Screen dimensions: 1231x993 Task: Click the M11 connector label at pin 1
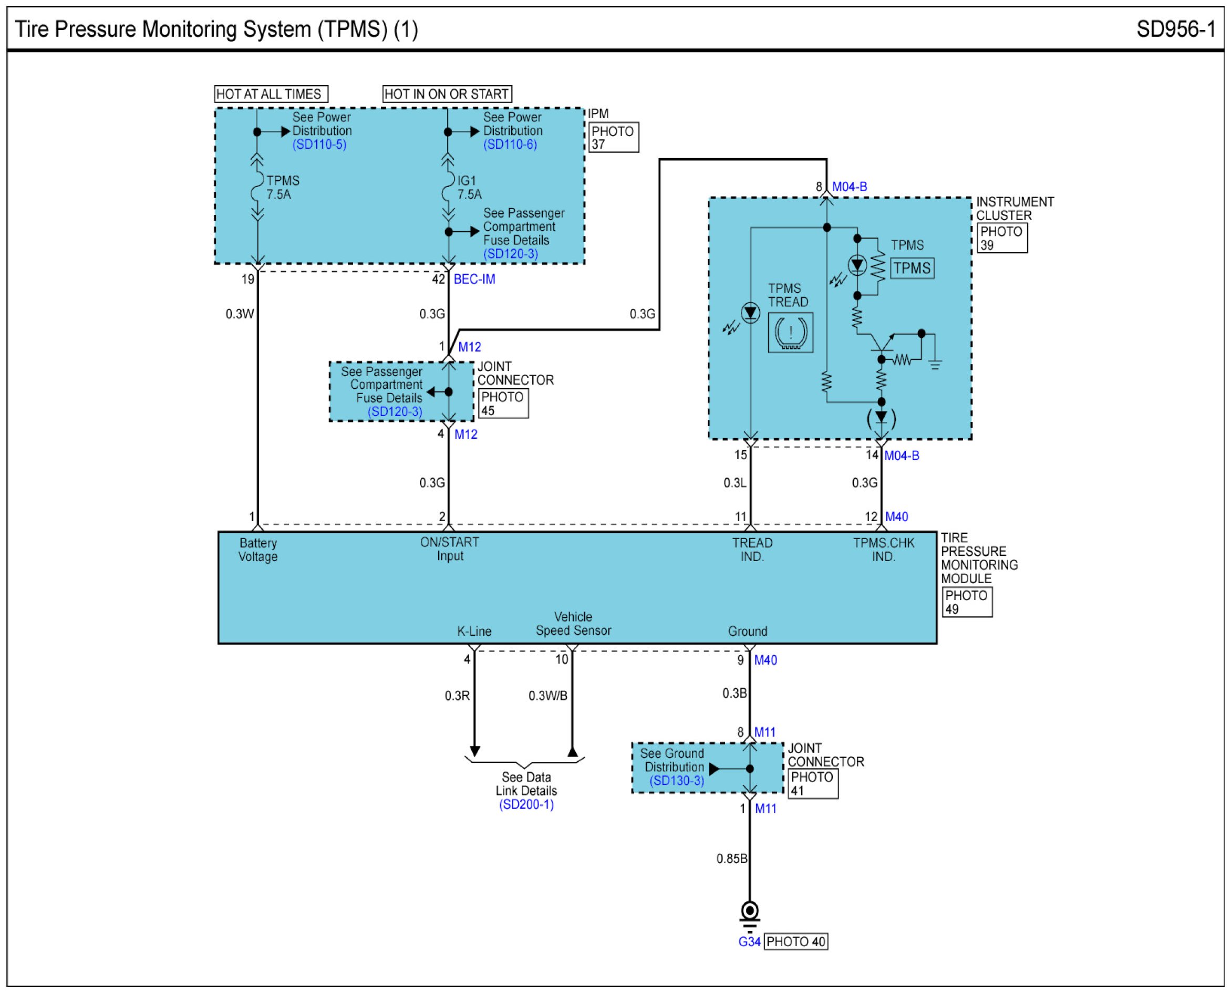click(766, 809)
